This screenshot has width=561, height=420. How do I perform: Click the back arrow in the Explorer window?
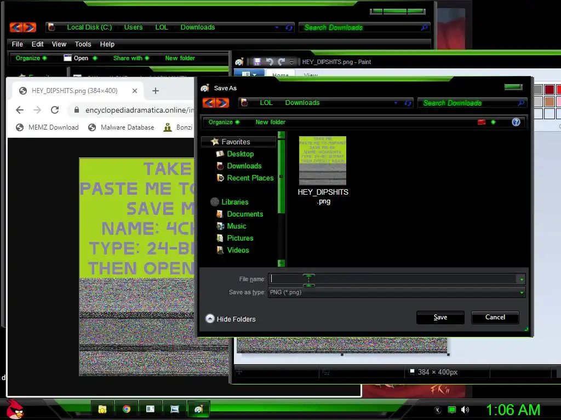point(16,27)
